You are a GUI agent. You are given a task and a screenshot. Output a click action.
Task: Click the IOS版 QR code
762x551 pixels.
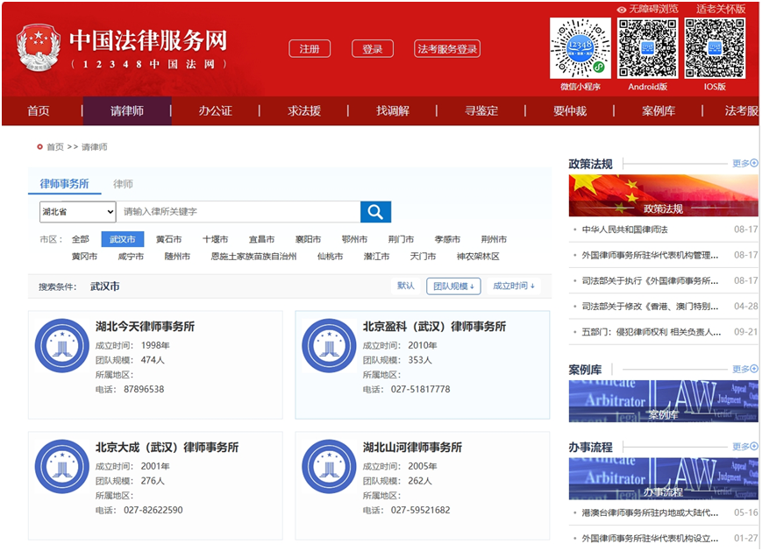coord(715,48)
